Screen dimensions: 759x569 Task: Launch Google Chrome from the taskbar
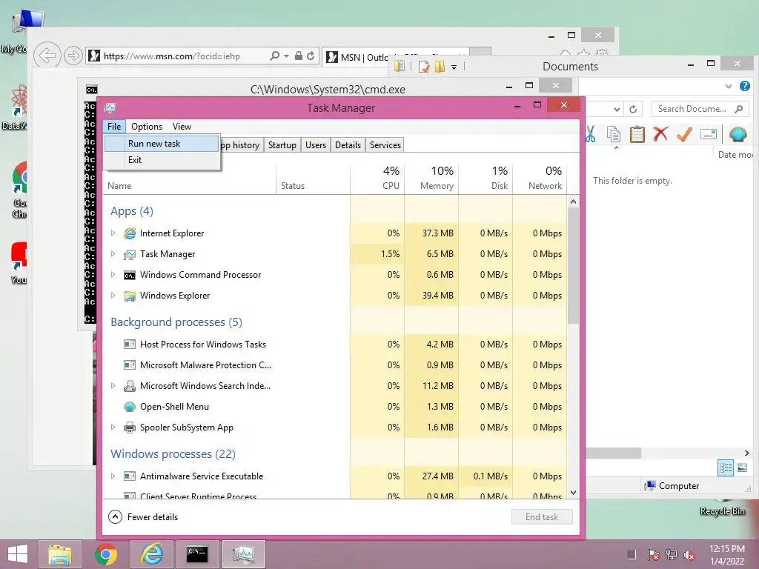tap(105, 554)
